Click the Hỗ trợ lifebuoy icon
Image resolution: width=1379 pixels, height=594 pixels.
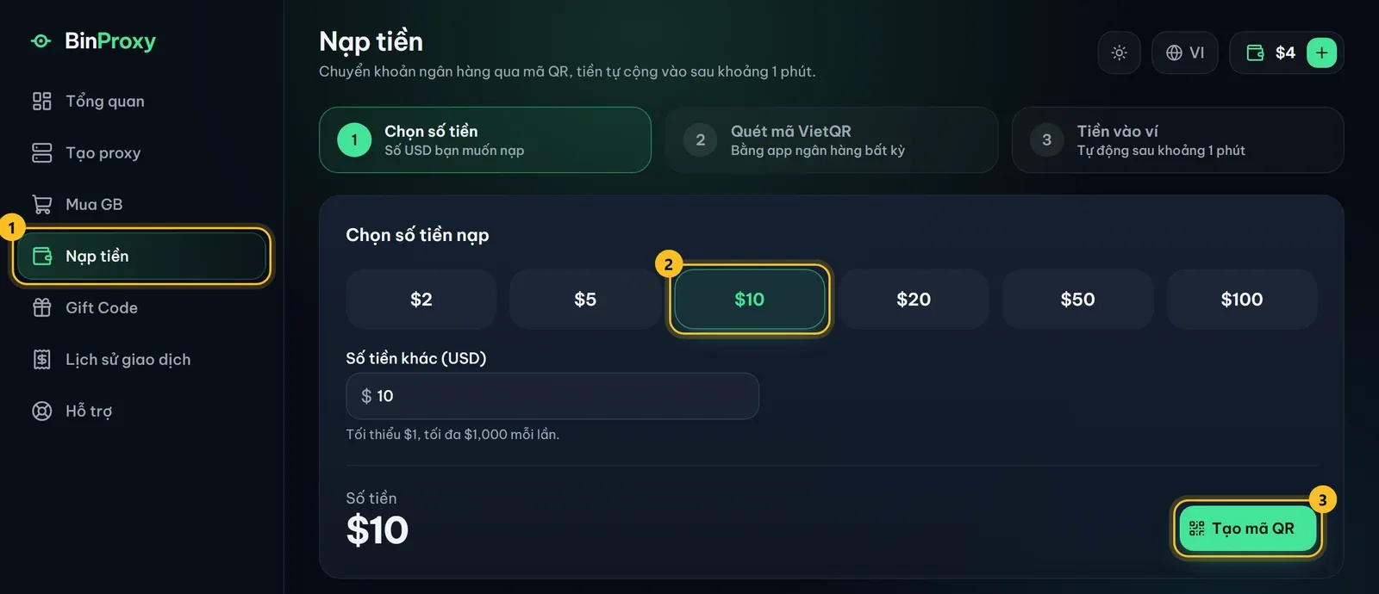(x=41, y=411)
